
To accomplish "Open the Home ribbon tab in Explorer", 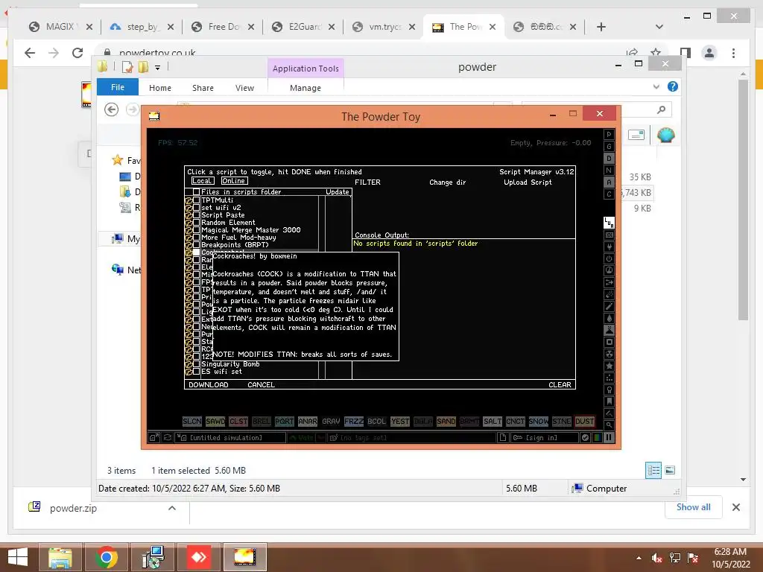I will point(160,88).
